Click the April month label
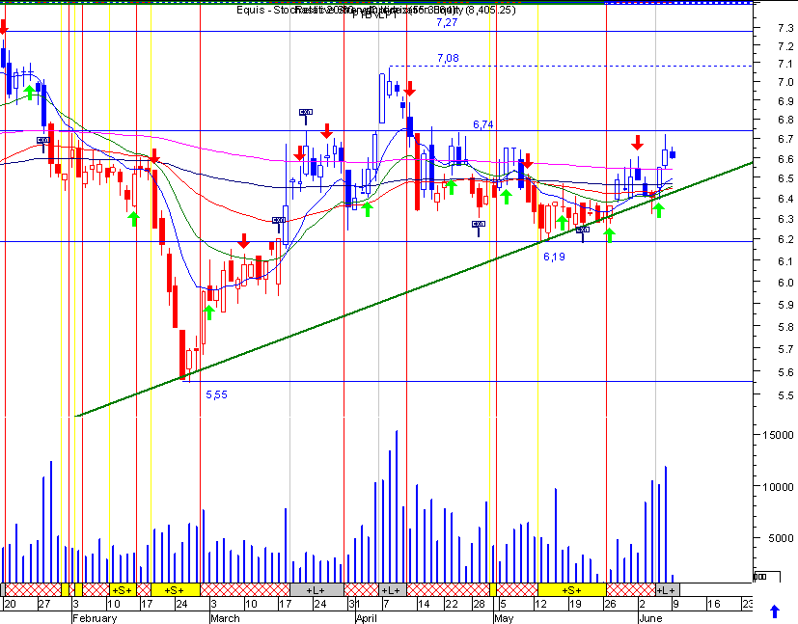The width and height of the screenshot is (798, 624). coord(367,618)
